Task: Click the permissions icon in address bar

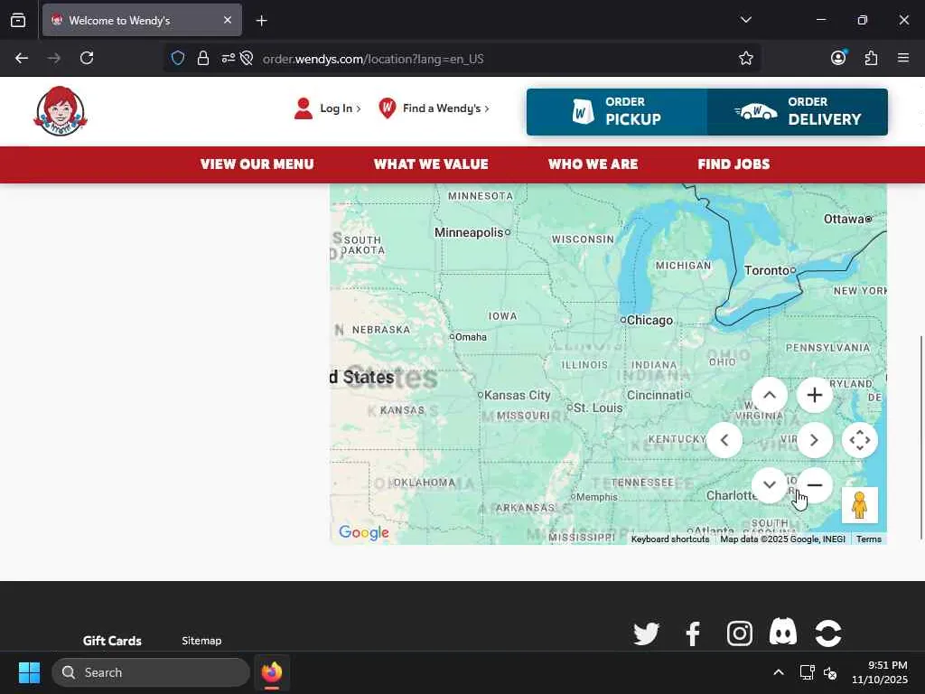Action: tap(228, 59)
